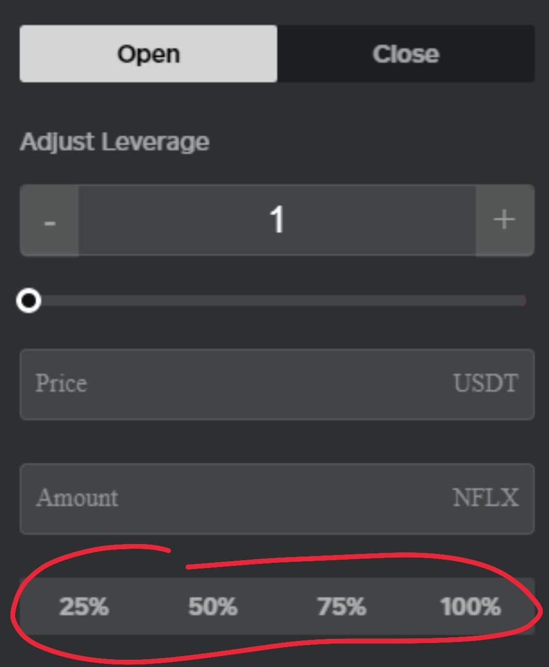
Task: Click the percentage bar between 50% and 75%
Action: point(277,607)
